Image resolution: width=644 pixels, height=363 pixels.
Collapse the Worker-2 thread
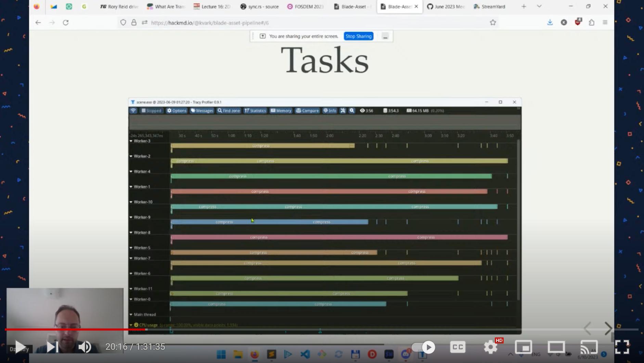coord(131,156)
